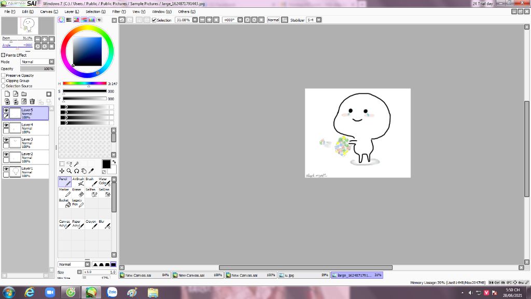531x299 pixels.
Task: Create a new normal layer
Action: (x=7, y=94)
